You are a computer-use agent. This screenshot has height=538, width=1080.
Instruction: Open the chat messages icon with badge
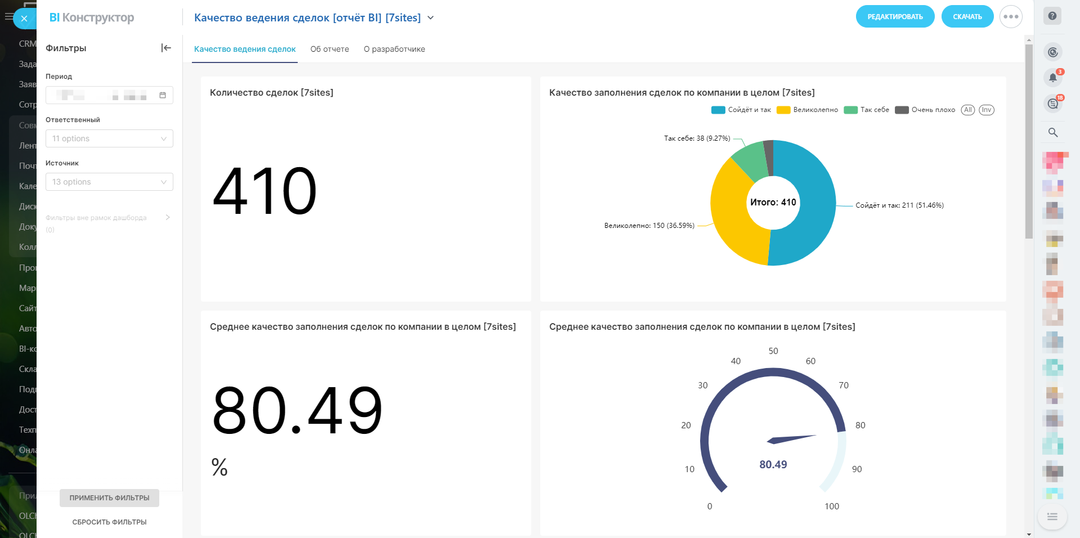pos(1052,104)
